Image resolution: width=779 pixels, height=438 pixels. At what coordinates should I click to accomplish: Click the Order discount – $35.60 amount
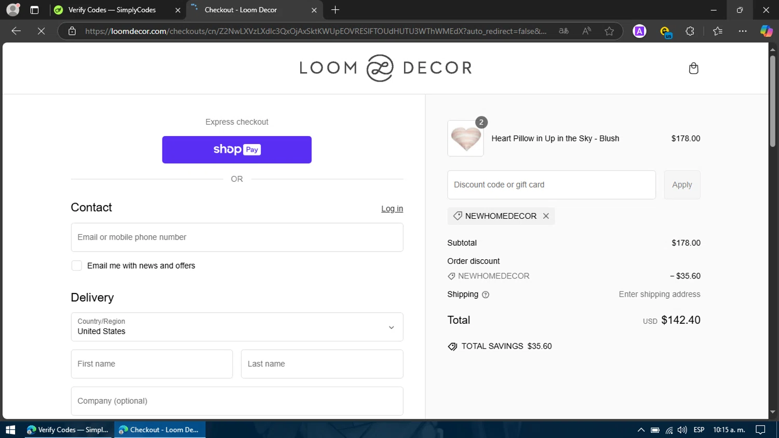685,276
